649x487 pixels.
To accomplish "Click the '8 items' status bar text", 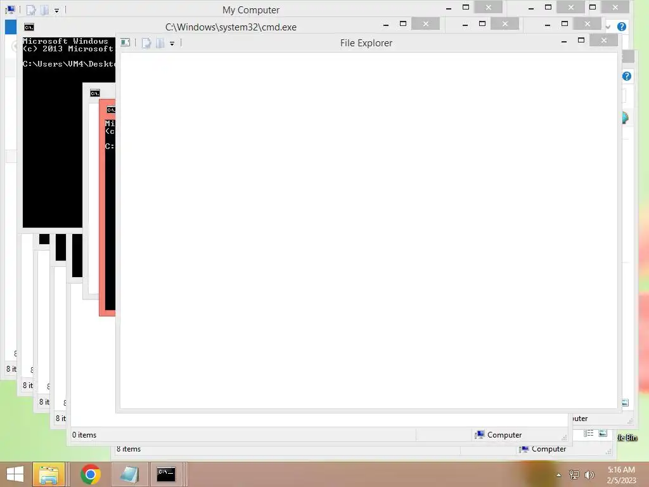I will click(x=129, y=449).
